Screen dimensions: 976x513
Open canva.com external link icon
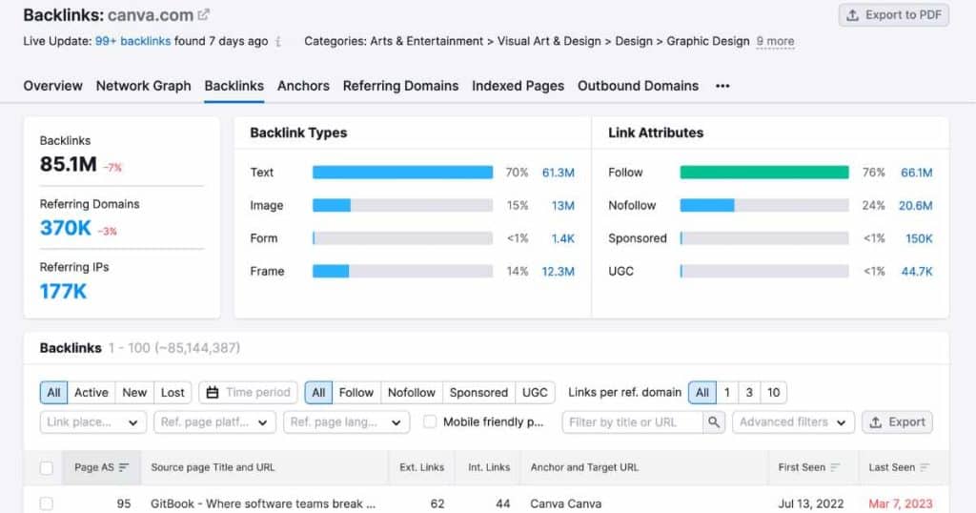[204, 14]
